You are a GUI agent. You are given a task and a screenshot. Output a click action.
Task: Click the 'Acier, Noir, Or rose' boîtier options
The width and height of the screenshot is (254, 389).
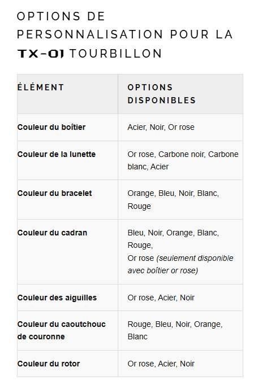coord(161,127)
